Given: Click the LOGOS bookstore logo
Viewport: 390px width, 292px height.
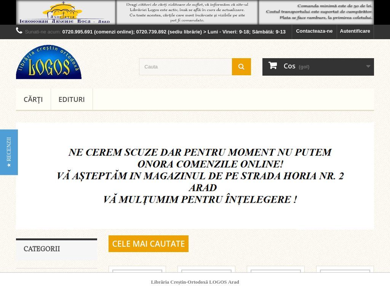Looking at the screenshot, I should 49,62.
